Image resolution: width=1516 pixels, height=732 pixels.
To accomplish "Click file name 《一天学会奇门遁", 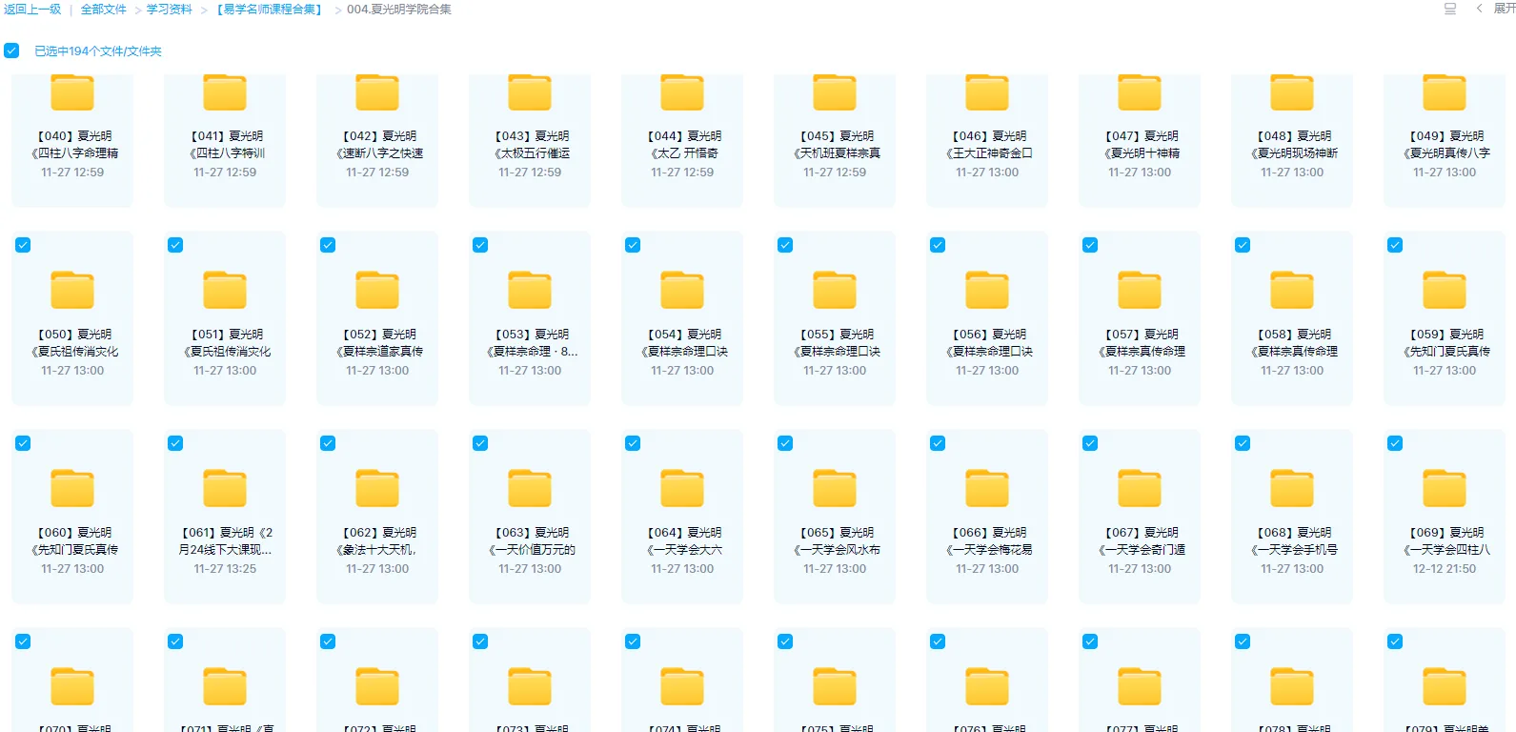I will pyautogui.click(x=1142, y=550).
